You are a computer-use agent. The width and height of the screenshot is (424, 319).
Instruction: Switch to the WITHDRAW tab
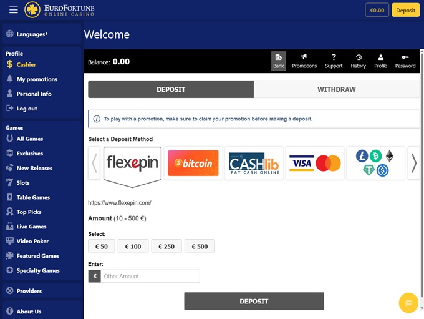[x=337, y=89]
